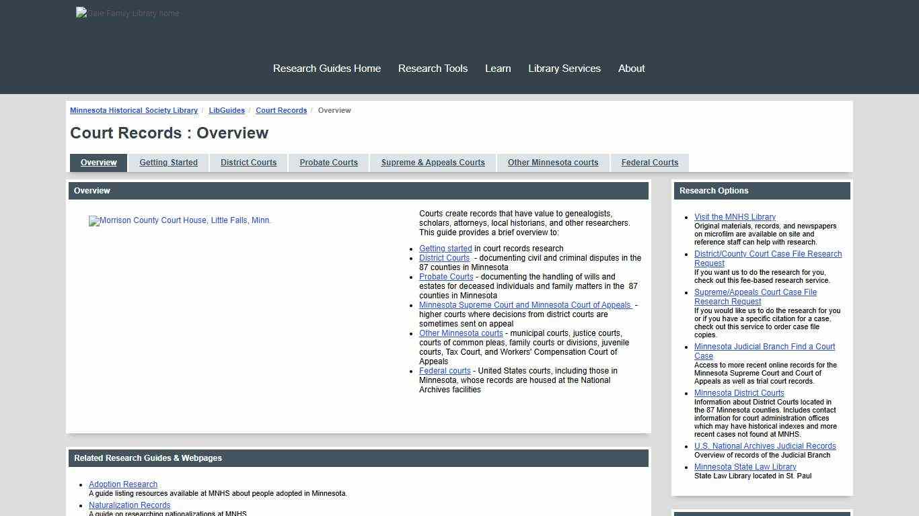The height and width of the screenshot is (516, 919).
Task: Click Minnesota Judicial Branch Find a Court Case
Action: pos(764,351)
